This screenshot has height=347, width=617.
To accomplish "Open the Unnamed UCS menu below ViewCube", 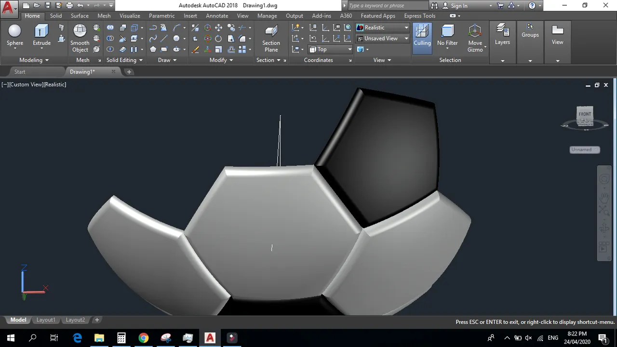I will click(585, 149).
